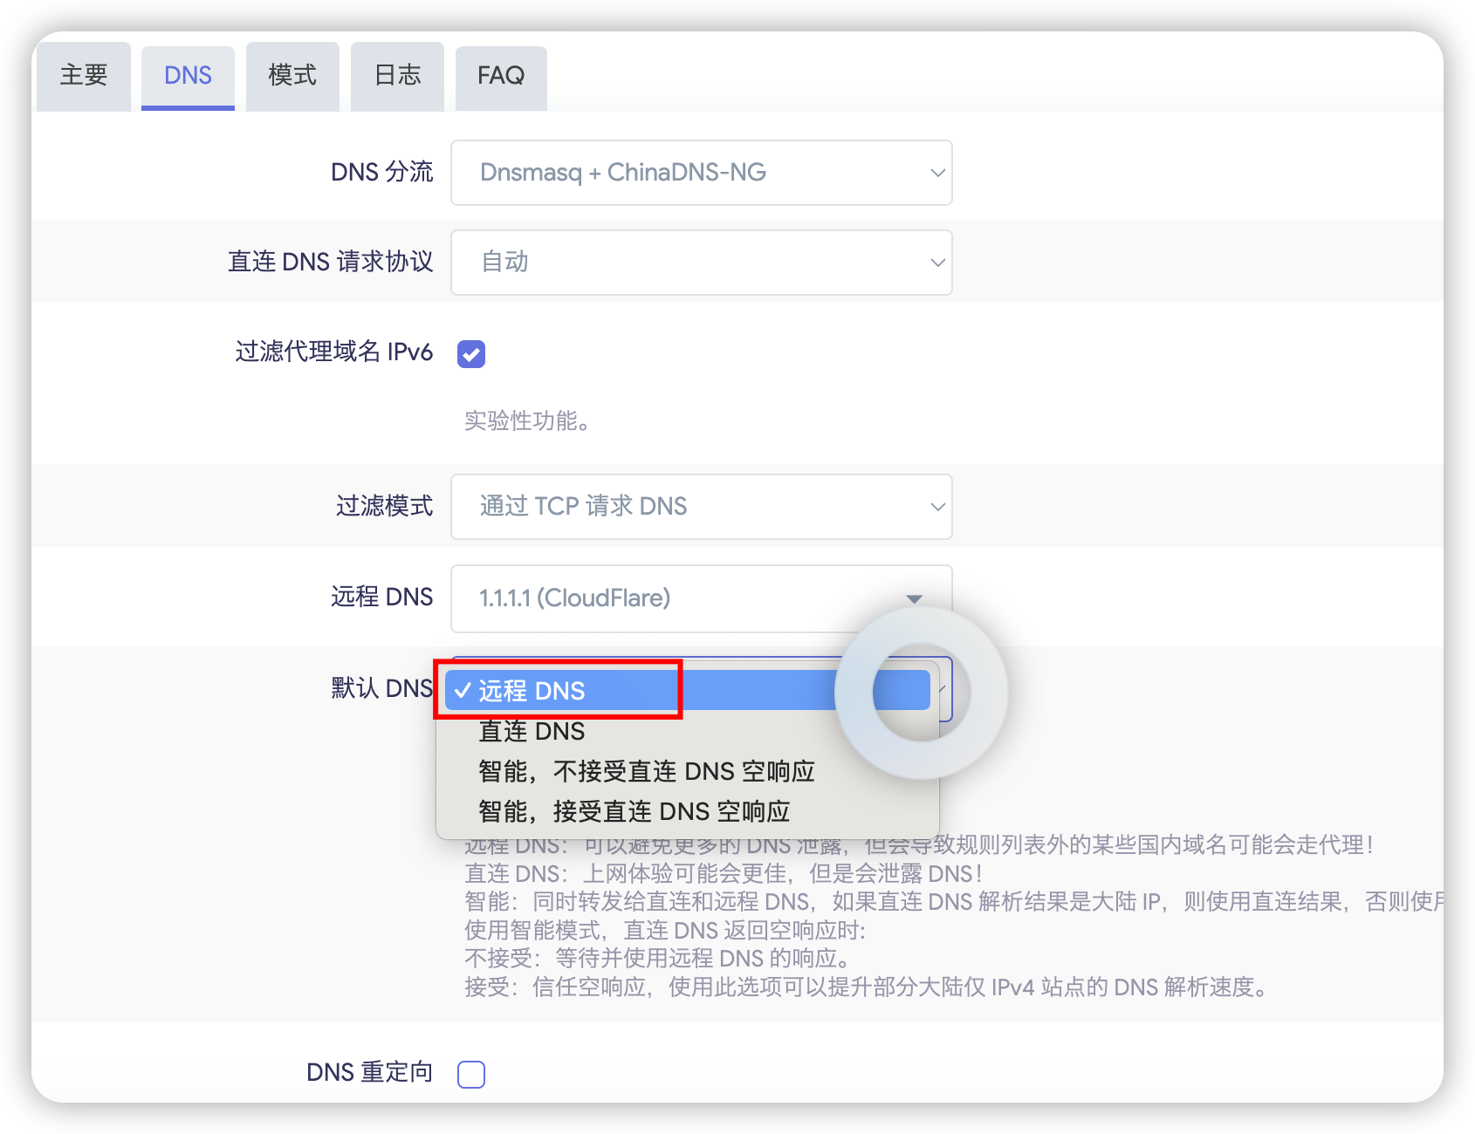This screenshot has width=1475, height=1134.
Task: Click the checkmark beside 远程 DNS option
Action: pos(463,691)
